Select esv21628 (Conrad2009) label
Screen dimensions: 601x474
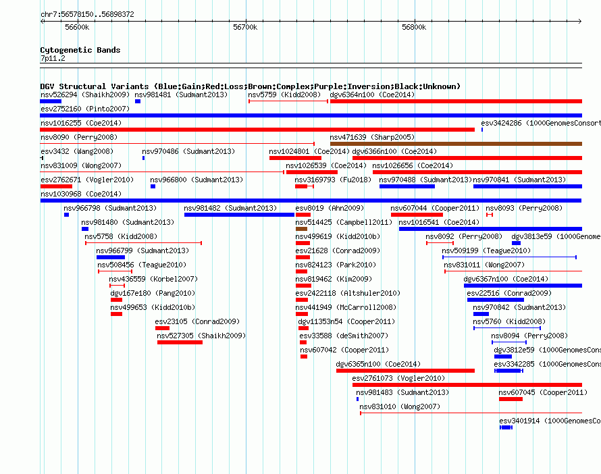pos(338,251)
